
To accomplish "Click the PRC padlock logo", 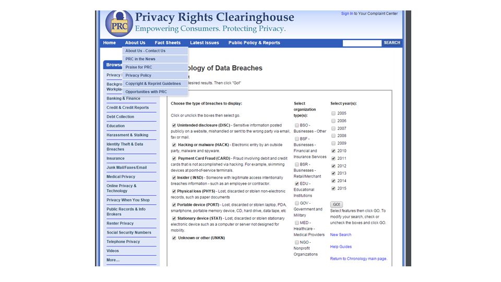I will [x=119, y=23].
